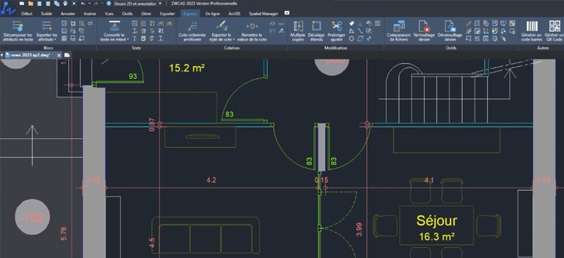The image size is (564, 258).
Task: Select the Express ribbon tab
Action: (190, 14)
